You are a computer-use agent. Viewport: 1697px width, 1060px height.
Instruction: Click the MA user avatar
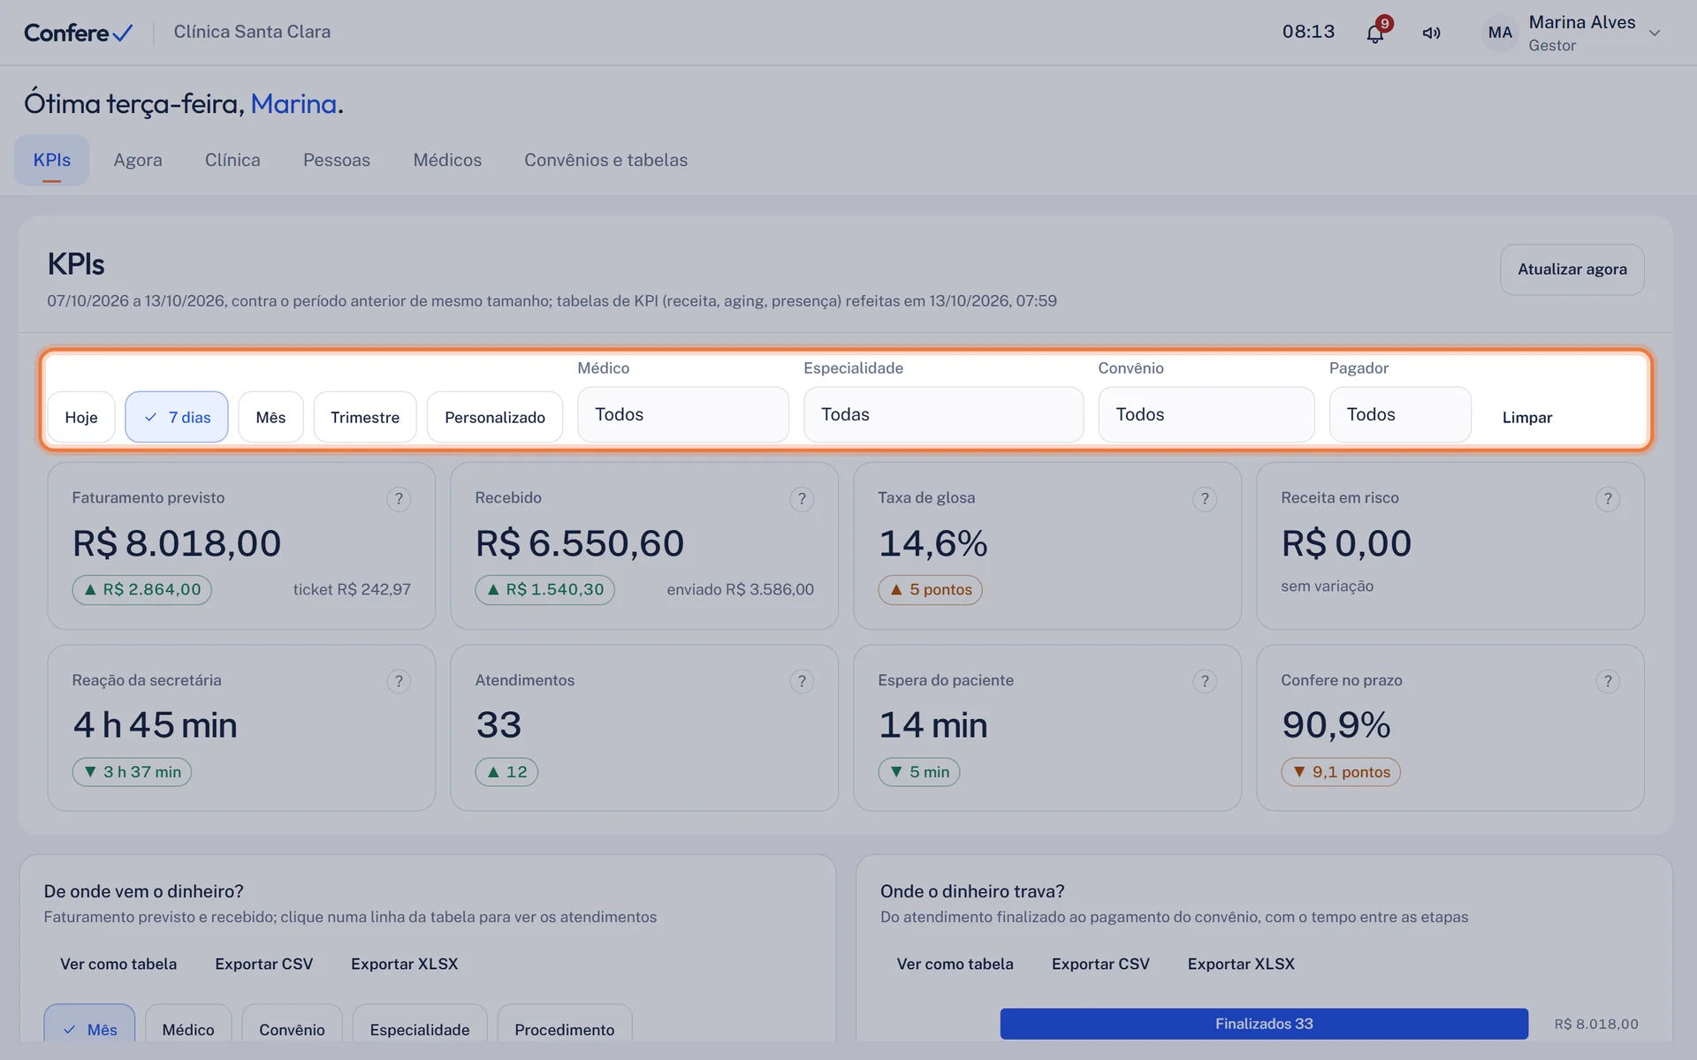pyautogui.click(x=1500, y=33)
